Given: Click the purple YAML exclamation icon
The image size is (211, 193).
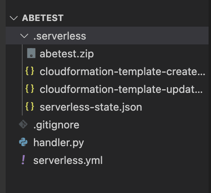Looking at the screenshot, I should tap(23, 160).
